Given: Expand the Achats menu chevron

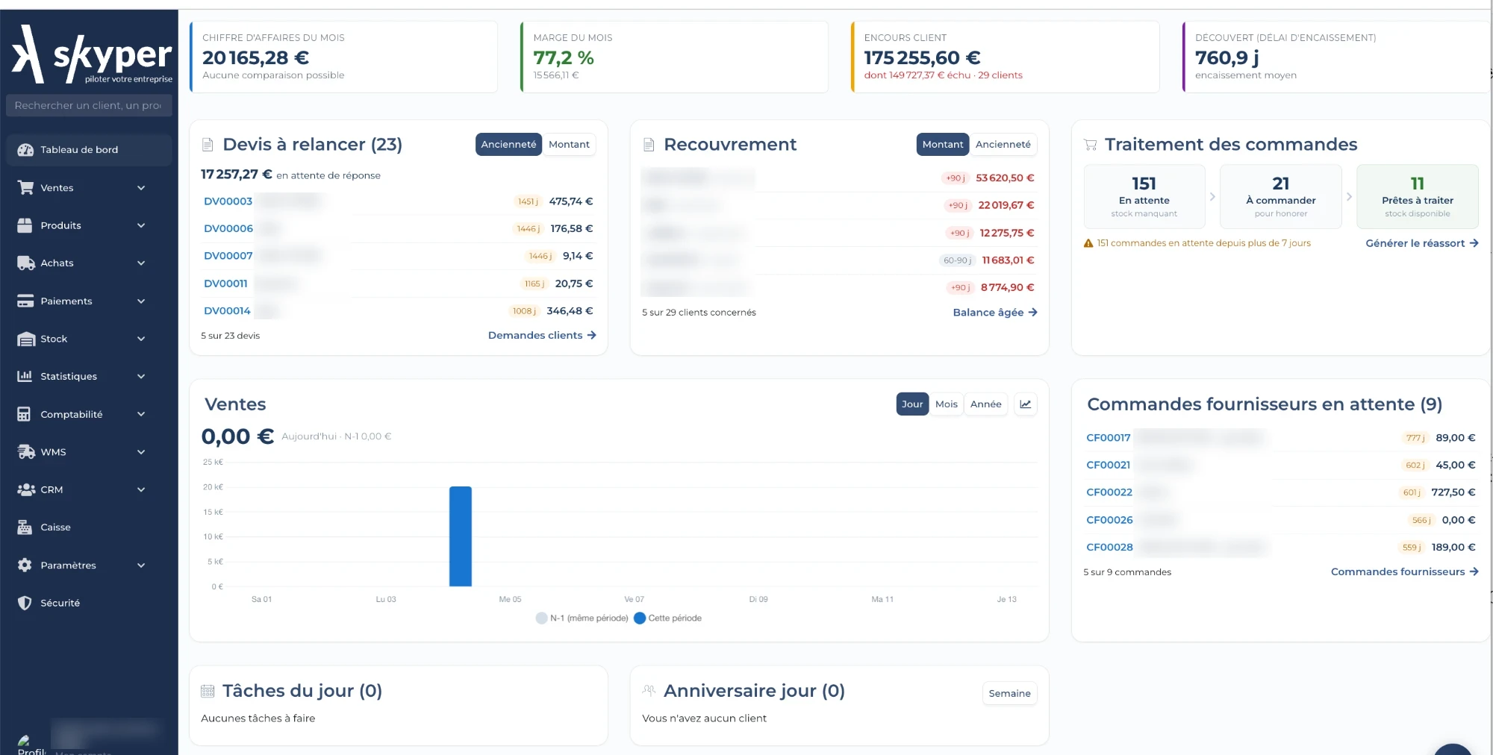Looking at the screenshot, I should 141,263.
